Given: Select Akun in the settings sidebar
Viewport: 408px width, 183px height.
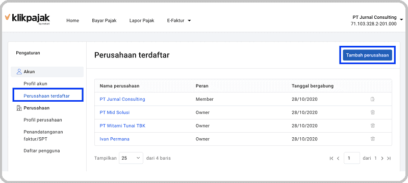Looking at the screenshot, I should tap(47, 72).
